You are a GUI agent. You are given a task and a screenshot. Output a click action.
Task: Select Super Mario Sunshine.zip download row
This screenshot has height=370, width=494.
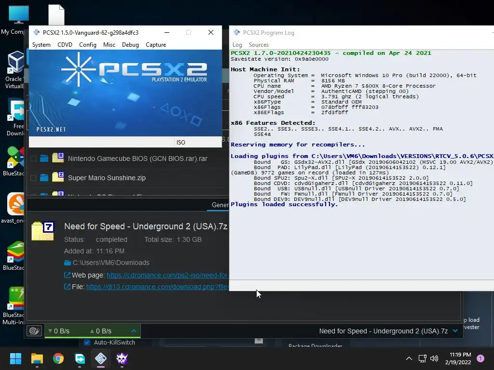pyautogui.click(x=107, y=178)
